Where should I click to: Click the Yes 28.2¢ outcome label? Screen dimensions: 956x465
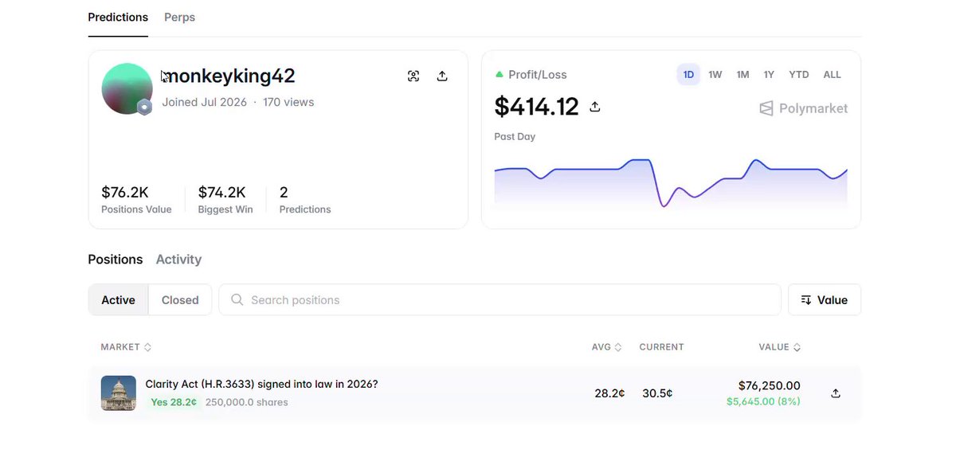[174, 403]
